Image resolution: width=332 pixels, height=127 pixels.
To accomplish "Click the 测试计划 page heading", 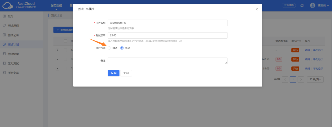I will (x=56, y=15).
